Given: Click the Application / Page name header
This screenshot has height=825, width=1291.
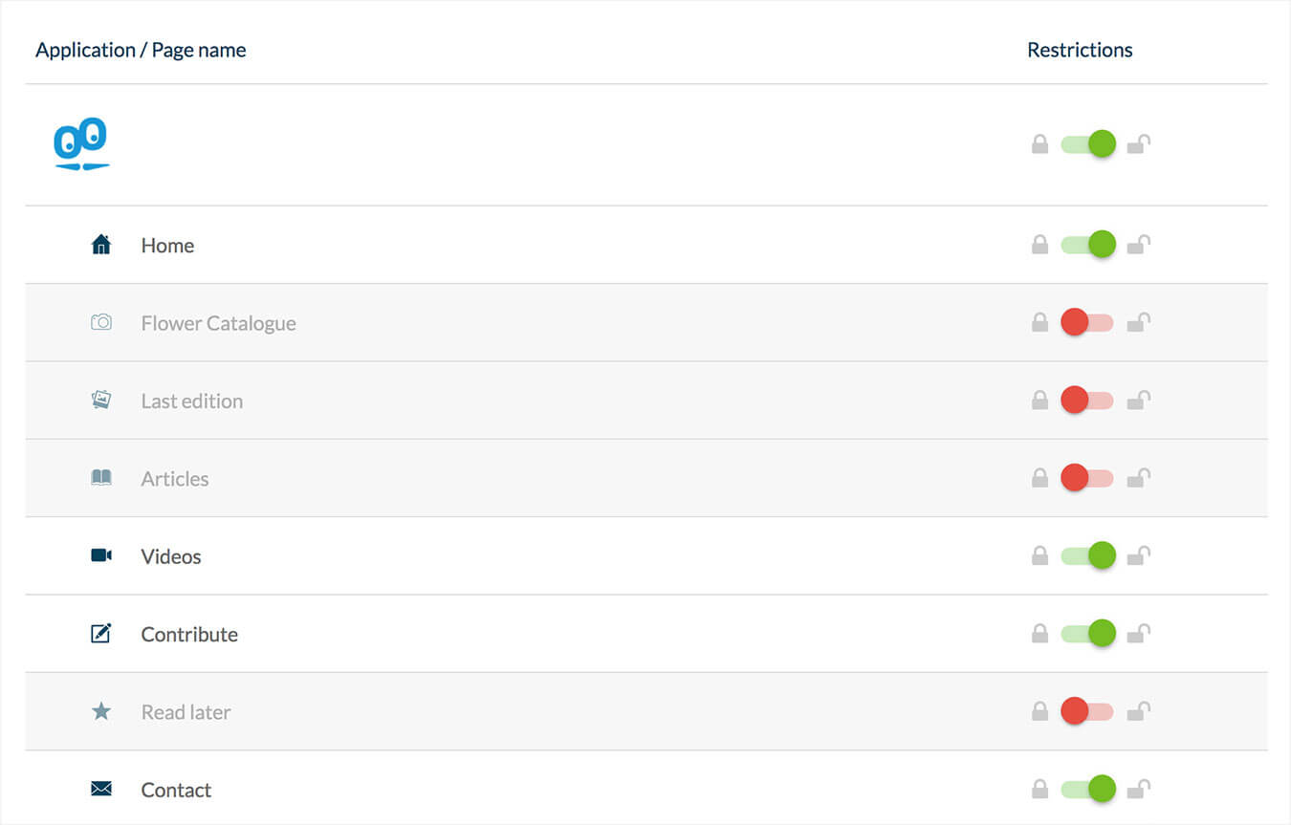Looking at the screenshot, I should pyautogui.click(x=141, y=51).
